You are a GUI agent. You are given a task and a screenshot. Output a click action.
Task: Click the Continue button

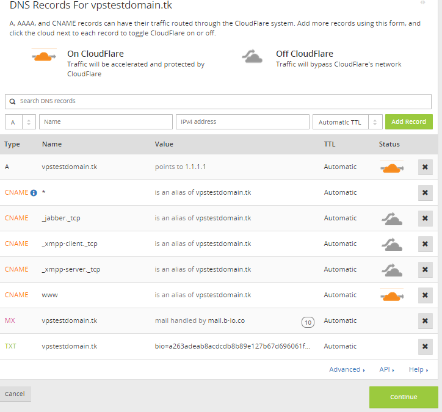[404, 397]
